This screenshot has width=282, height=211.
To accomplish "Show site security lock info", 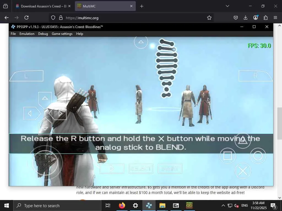I will pos(61,18).
